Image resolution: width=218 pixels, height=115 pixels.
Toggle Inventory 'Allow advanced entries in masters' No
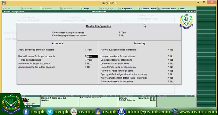point(172,50)
